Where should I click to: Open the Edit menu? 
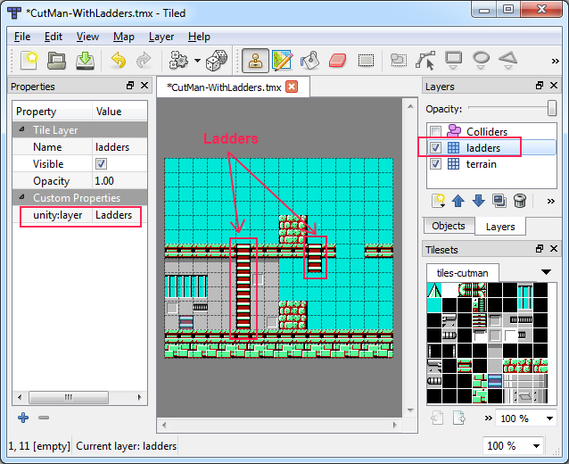pyautogui.click(x=54, y=37)
